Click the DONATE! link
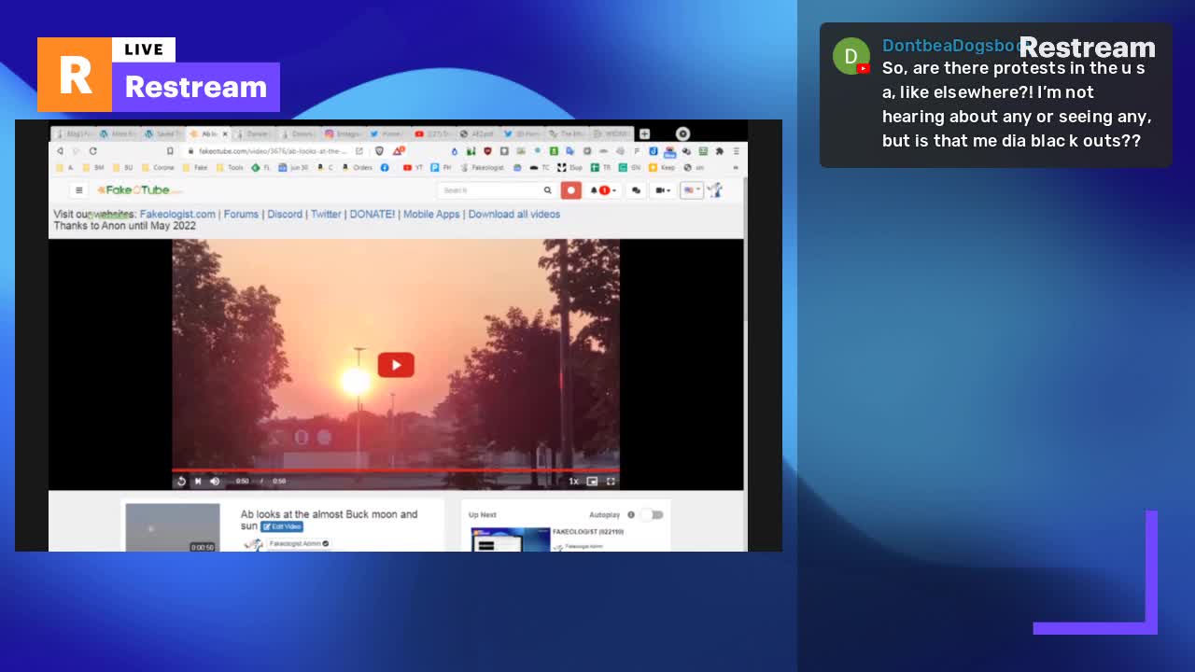Screen dimensions: 1195x672 tap(373, 215)
